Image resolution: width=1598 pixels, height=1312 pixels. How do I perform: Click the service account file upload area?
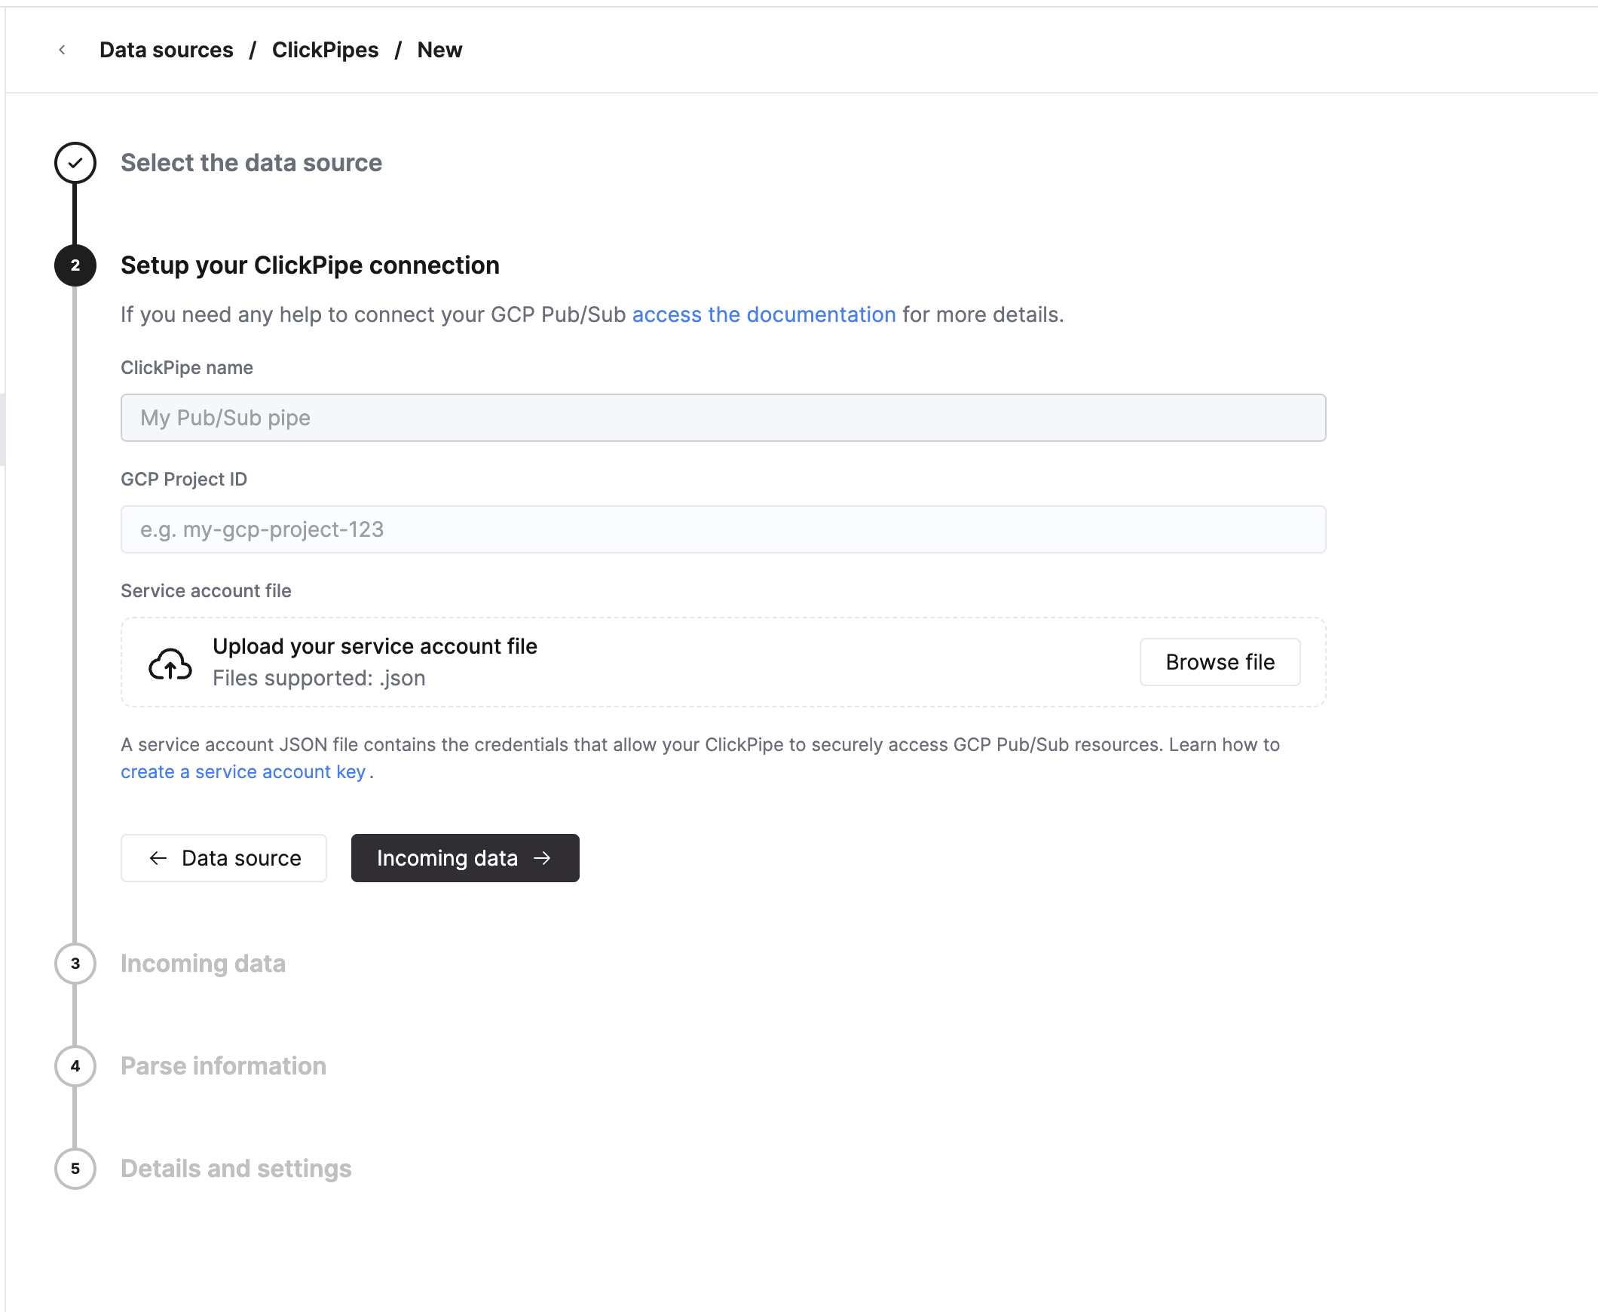pyautogui.click(x=723, y=662)
